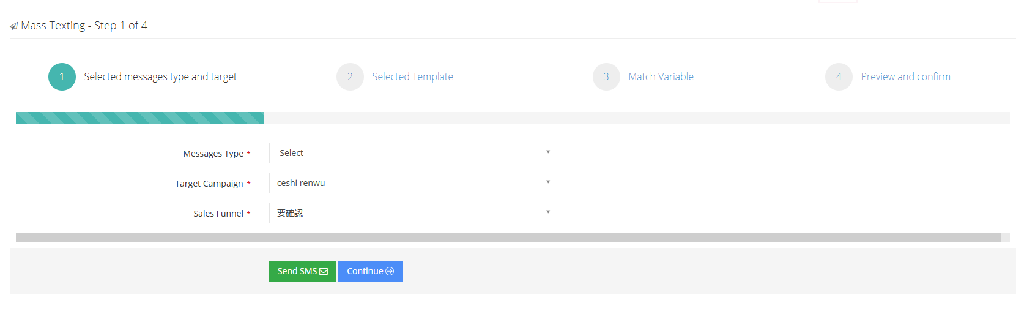Click the Messages Type dropdown arrow
1024x317 pixels.
[x=548, y=152]
